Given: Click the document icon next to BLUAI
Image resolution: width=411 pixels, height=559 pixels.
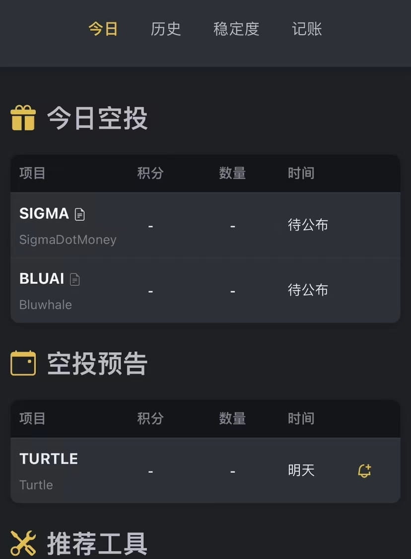Looking at the screenshot, I should tap(74, 279).
